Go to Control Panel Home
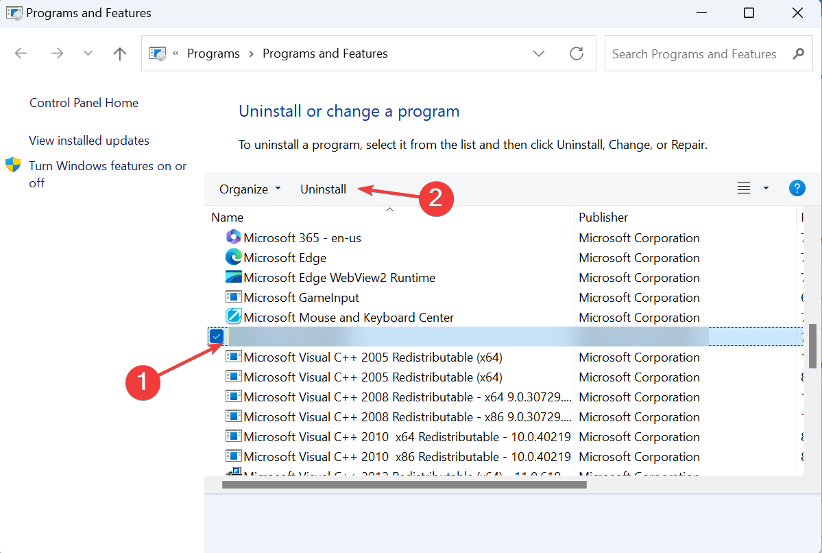The height and width of the screenshot is (553, 822). [84, 103]
